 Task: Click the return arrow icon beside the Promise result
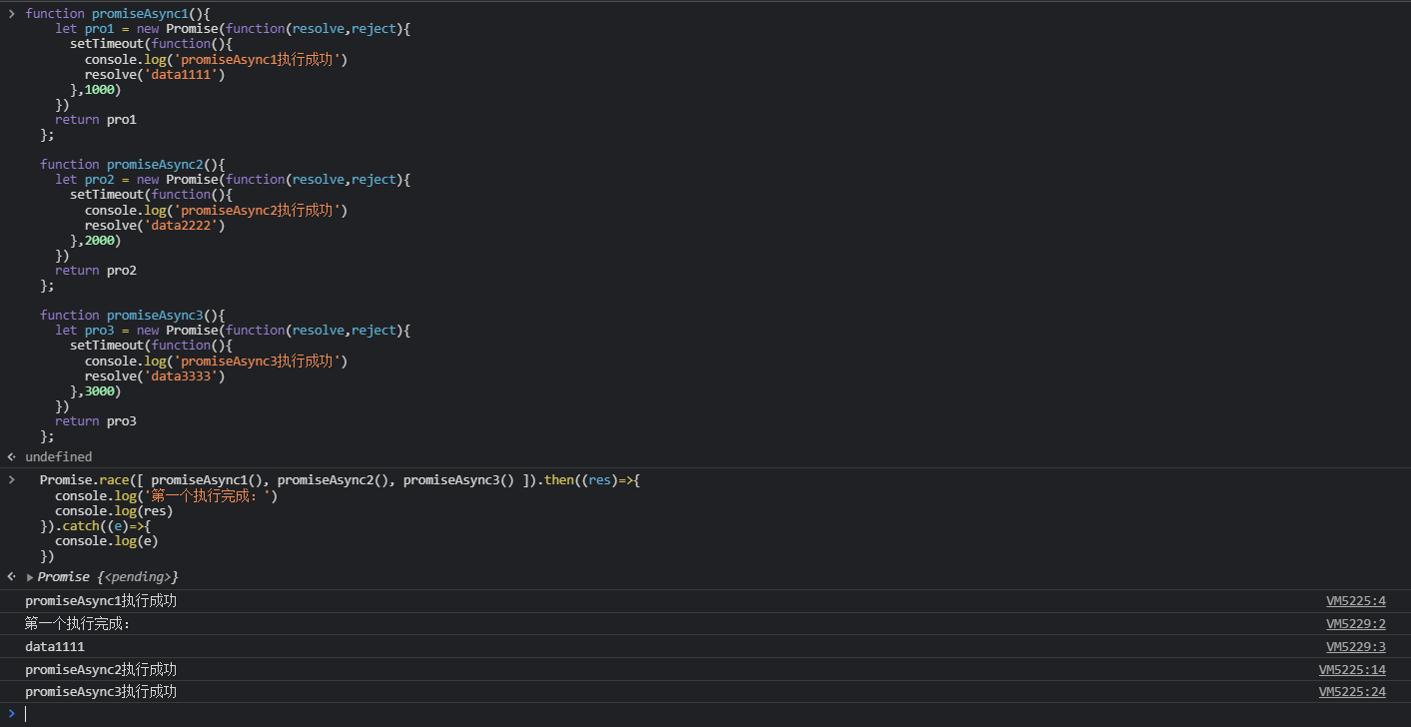point(11,576)
